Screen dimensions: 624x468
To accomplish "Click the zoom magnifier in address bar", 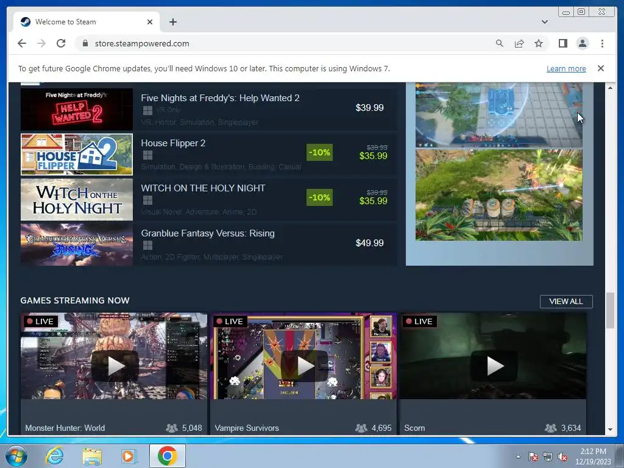I will pos(500,43).
